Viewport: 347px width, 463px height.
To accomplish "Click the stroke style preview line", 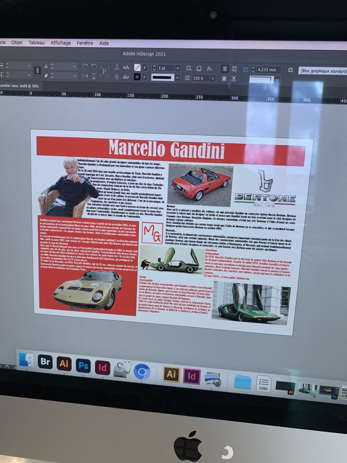I will [x=163, y=77].
